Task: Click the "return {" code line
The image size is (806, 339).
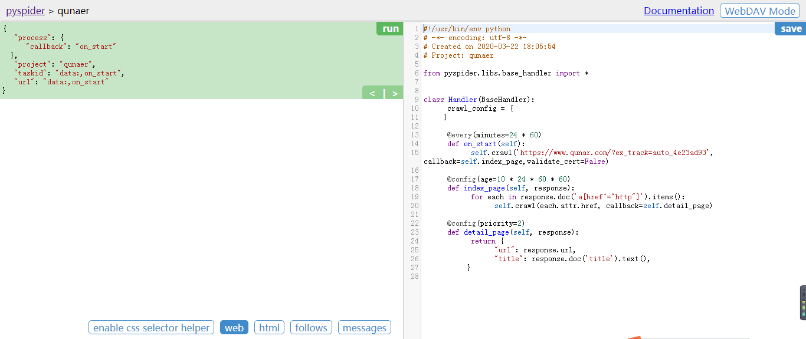Action: [x=487, y=241]
